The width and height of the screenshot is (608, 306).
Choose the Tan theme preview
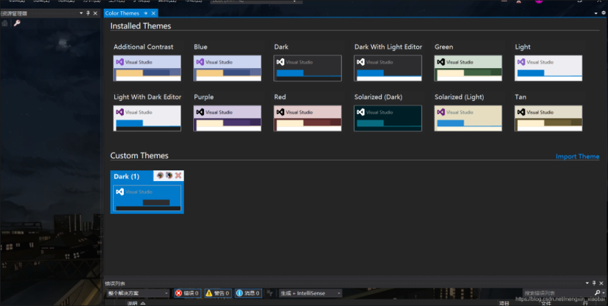pyautogui.click(x=548, y=118)
